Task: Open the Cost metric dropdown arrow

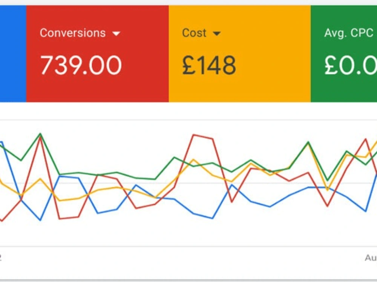Action: click(217, 33)
